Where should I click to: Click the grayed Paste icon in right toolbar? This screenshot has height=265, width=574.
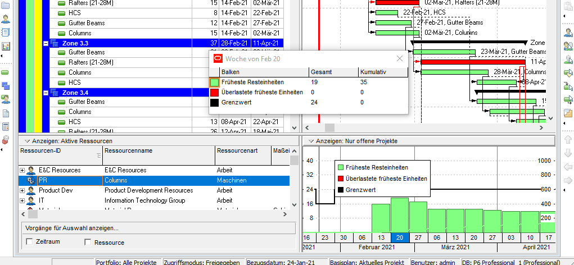tap(568, 5)
